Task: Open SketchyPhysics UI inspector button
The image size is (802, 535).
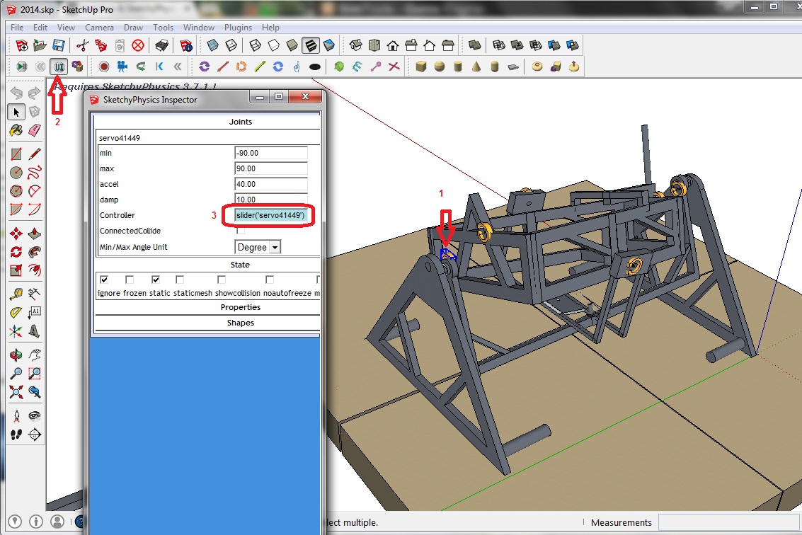Action: 59,67
